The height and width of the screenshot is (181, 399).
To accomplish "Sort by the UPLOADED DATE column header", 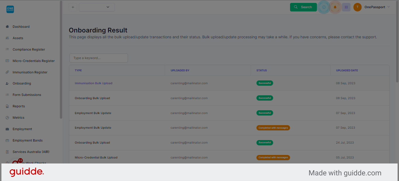I will point(347,70).
